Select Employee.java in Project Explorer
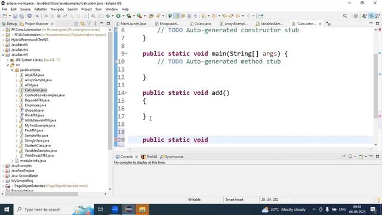 pyautogui.click(x=35, y=105)
